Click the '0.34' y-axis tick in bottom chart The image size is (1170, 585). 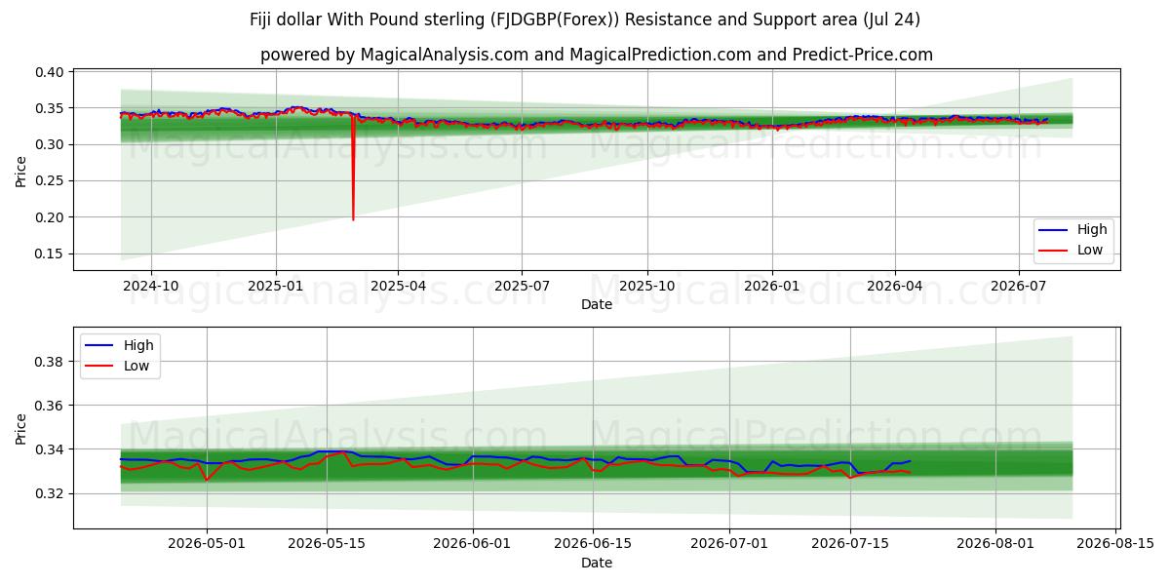(51, 449)
